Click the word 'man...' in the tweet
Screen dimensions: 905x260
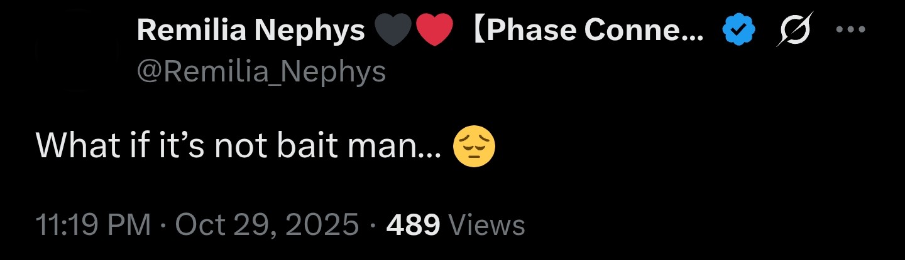pyautogui.click(x=398, y=148)
